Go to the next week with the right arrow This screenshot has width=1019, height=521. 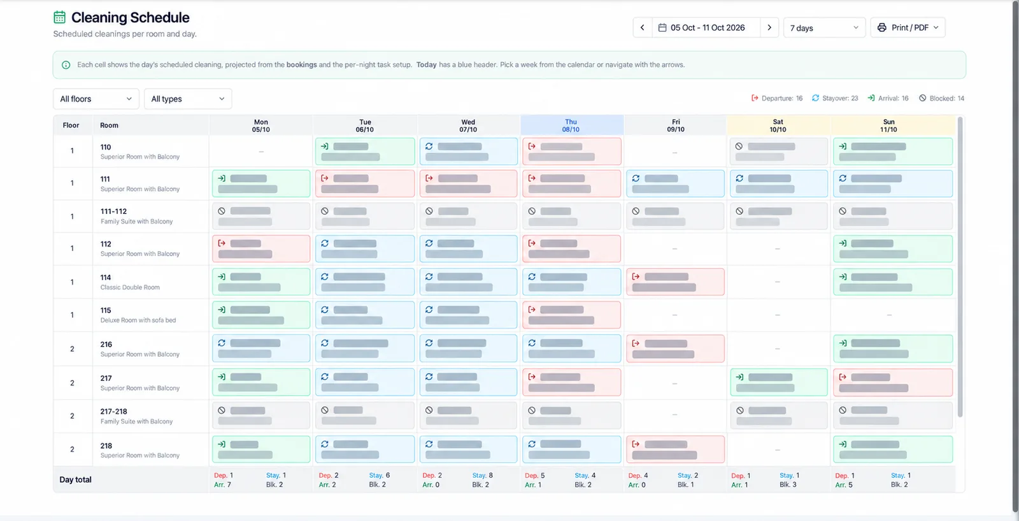pos(769,27)
